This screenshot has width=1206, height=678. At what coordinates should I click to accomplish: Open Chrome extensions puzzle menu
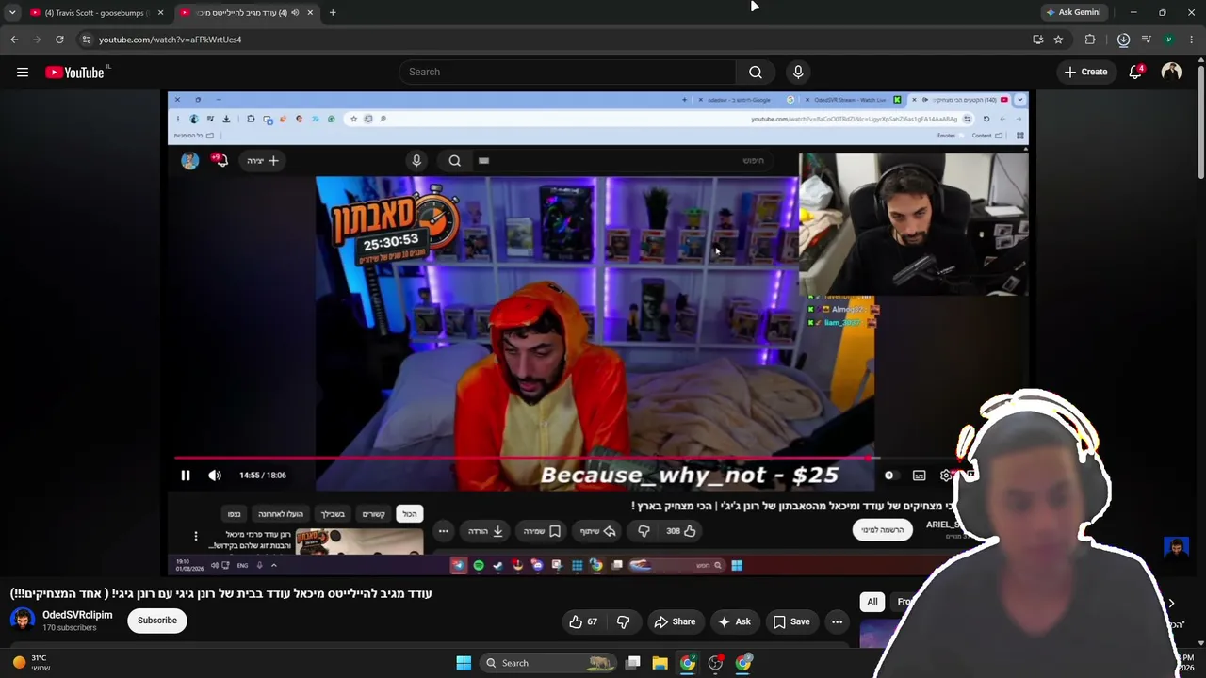coord(1090,40)
